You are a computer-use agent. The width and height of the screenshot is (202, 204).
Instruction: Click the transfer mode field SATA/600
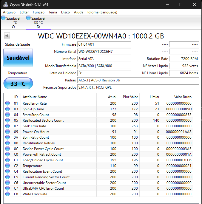pyautogui.click(x=104, y=66)
